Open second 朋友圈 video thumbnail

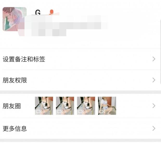tap(65, 106)
